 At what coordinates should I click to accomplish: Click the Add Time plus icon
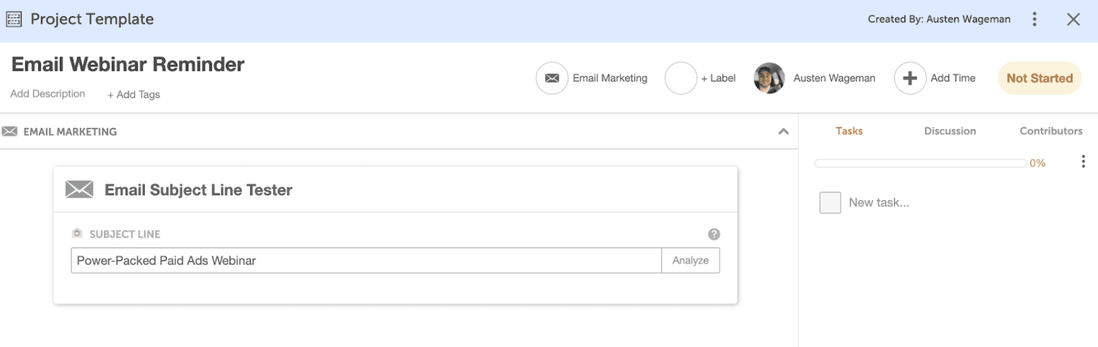coord(910,79)
